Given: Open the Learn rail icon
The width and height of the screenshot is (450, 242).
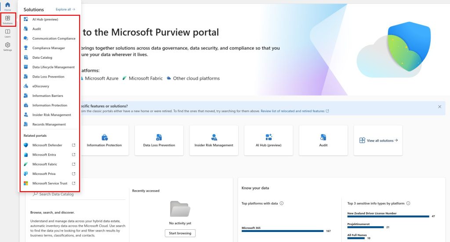Looking at the screenshot, I should (7, 33).
